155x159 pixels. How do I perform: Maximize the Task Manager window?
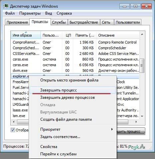[x=135, y=6]
